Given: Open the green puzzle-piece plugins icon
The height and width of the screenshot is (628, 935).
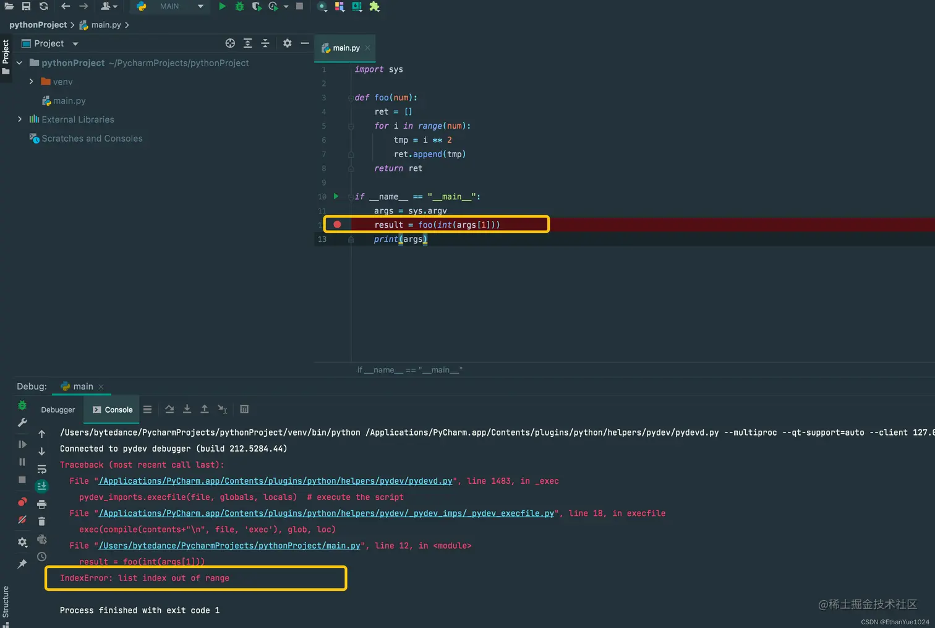Looking at the screenshot, I should coord(374,6).
